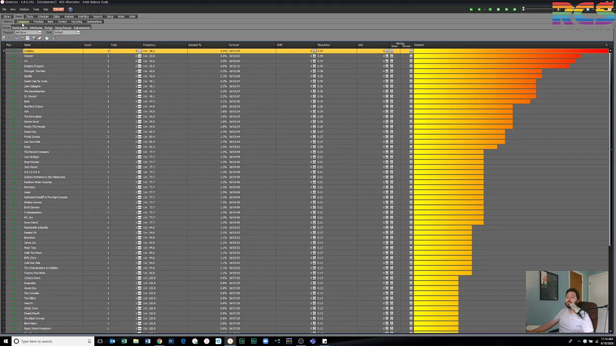Click the pie chart icon in the toolbar
Screen dimensions: 616x346
(47, 38)
